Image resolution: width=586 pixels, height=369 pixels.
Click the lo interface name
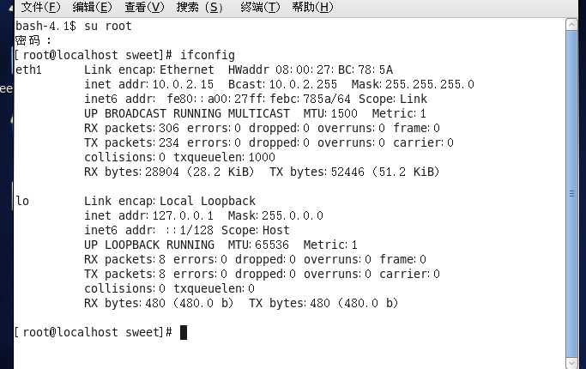tap(22, 201)
